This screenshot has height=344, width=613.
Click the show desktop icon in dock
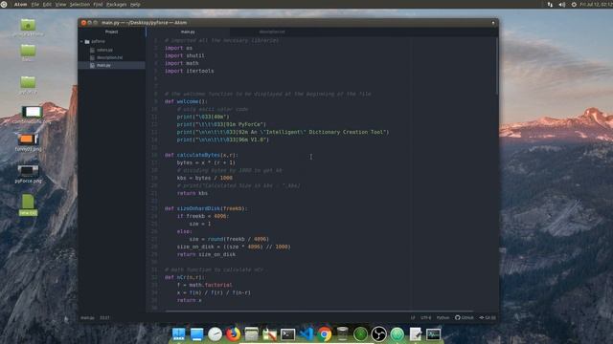[x=196, y=334]
